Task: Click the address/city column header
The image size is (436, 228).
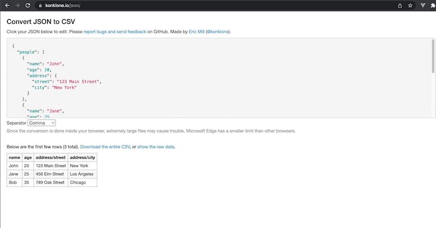Action: tap(82, 158)
